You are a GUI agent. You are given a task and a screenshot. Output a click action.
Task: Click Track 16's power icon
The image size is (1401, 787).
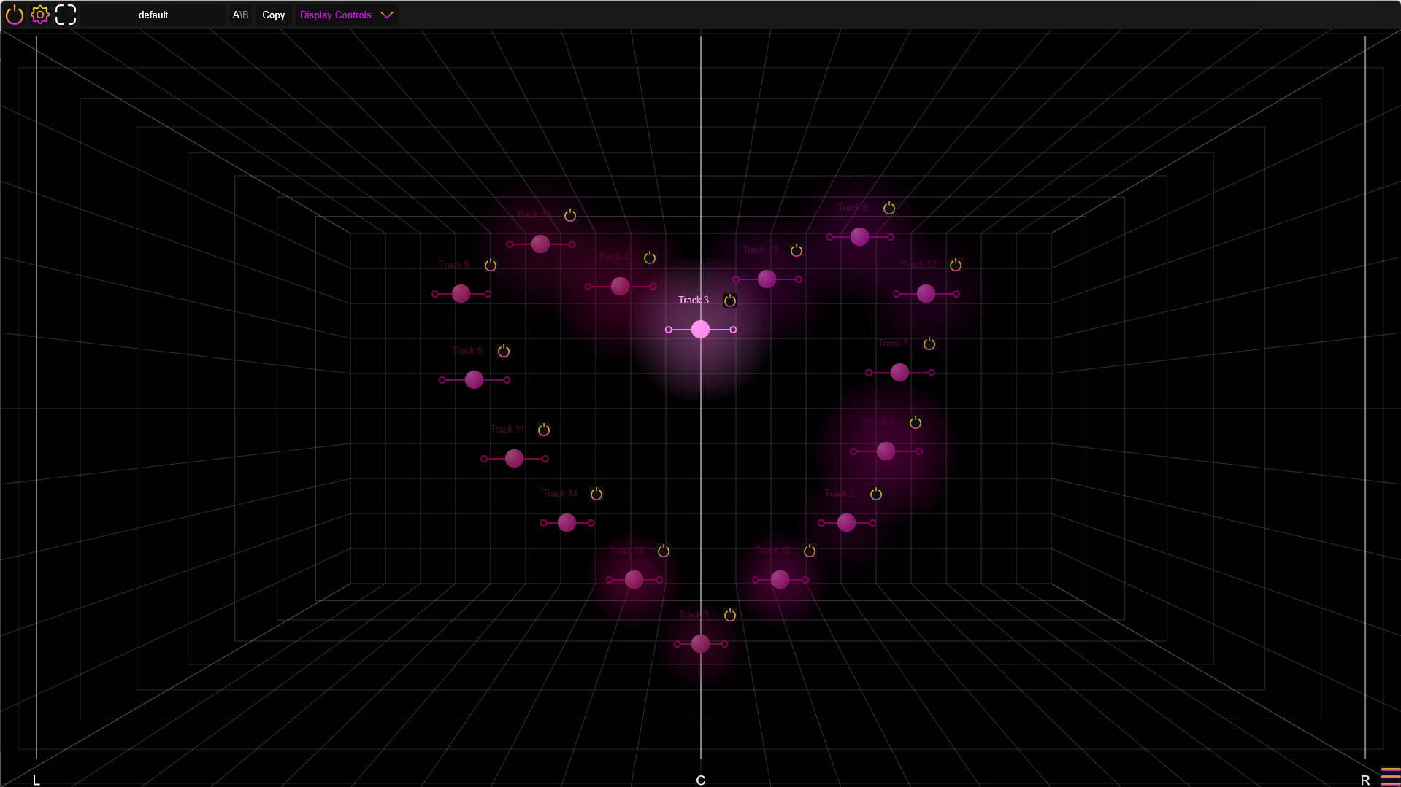pyautogui.click(x=664, y=551)
